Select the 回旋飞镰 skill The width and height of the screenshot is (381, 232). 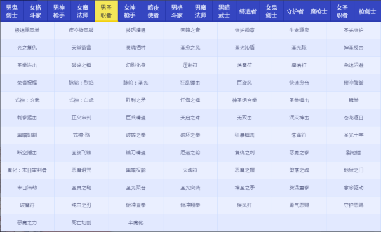coord(81,153)
